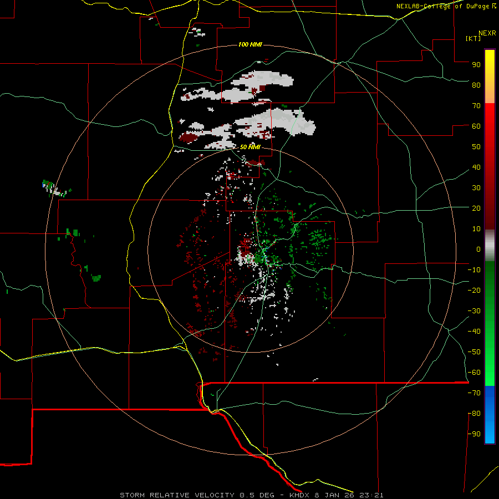Click the gray zero-velocity band of the color scale
The width and height of the screenshot is (499, 499).
pos(490,246)
